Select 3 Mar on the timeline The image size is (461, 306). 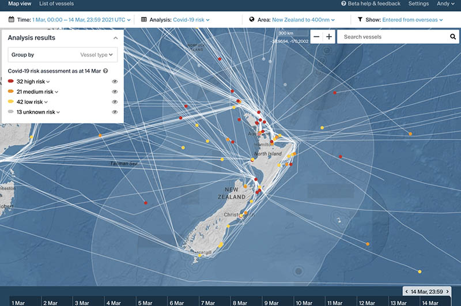(x=88, y=301)
